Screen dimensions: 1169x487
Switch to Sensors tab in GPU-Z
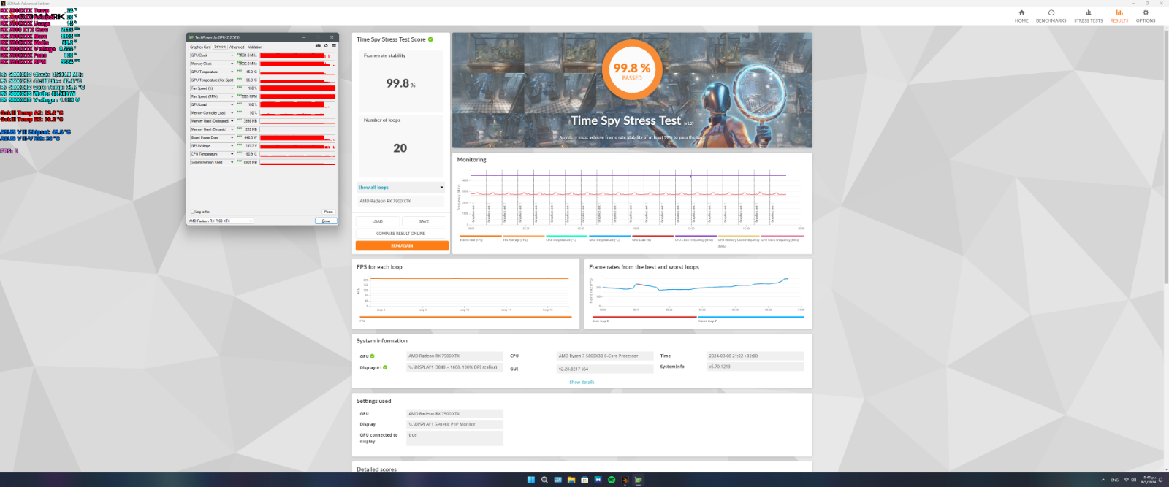click(x=220, y=47)
